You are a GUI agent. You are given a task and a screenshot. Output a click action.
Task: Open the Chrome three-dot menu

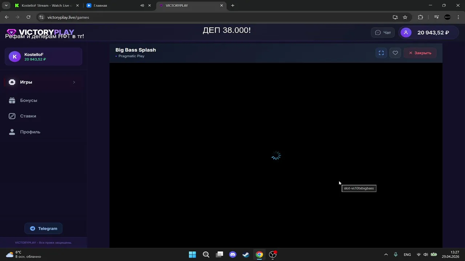pyautogui.click(x=458, y=17)
